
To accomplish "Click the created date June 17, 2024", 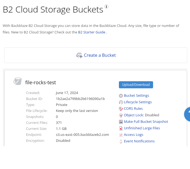I will 67,93.
